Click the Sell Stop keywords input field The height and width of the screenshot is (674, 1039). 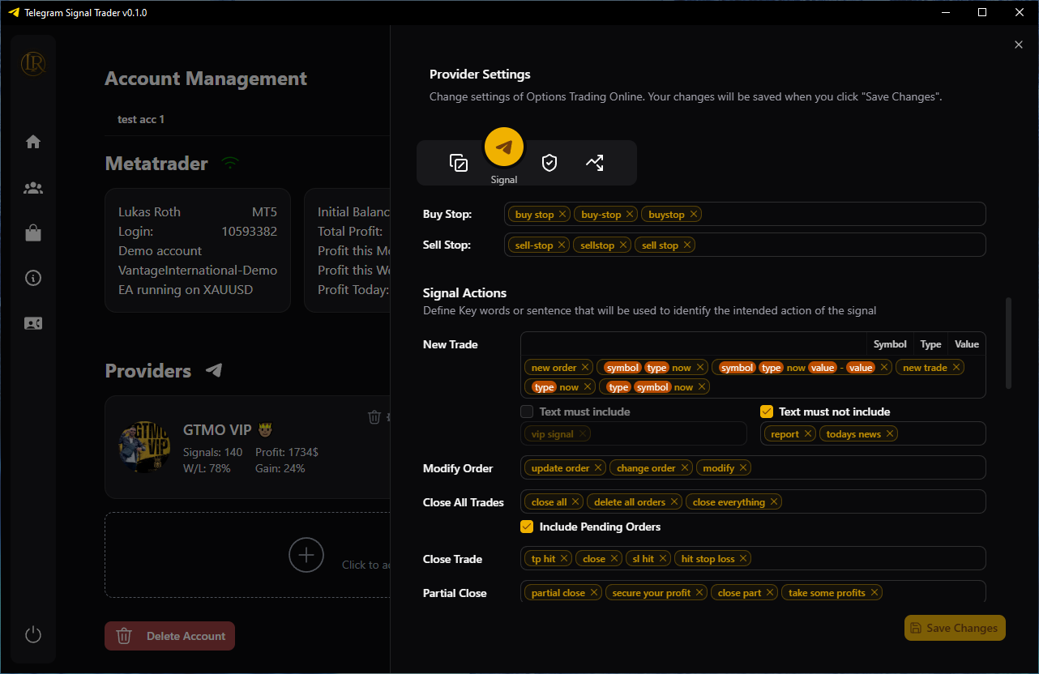pos(745,245)
